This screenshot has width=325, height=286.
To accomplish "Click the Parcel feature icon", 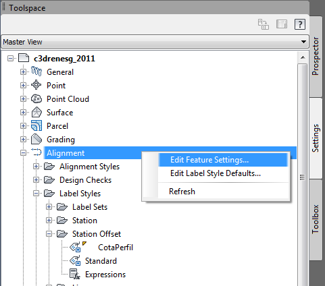I will point(36,125).
